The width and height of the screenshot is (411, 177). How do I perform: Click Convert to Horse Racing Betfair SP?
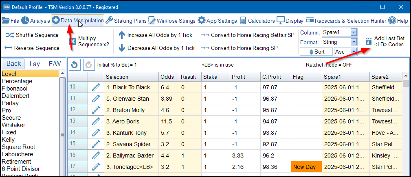point(248,35)
